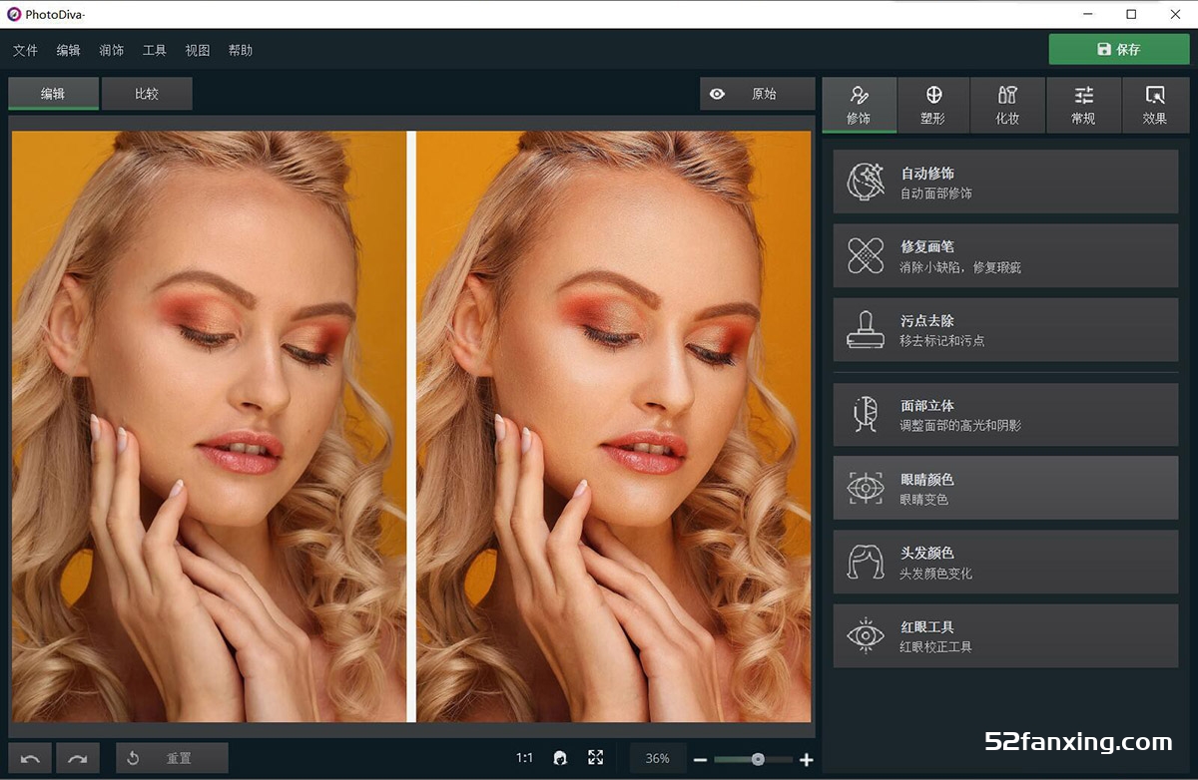
Task: Select the 修饰 retouch tab
Action: pos(859,106)
